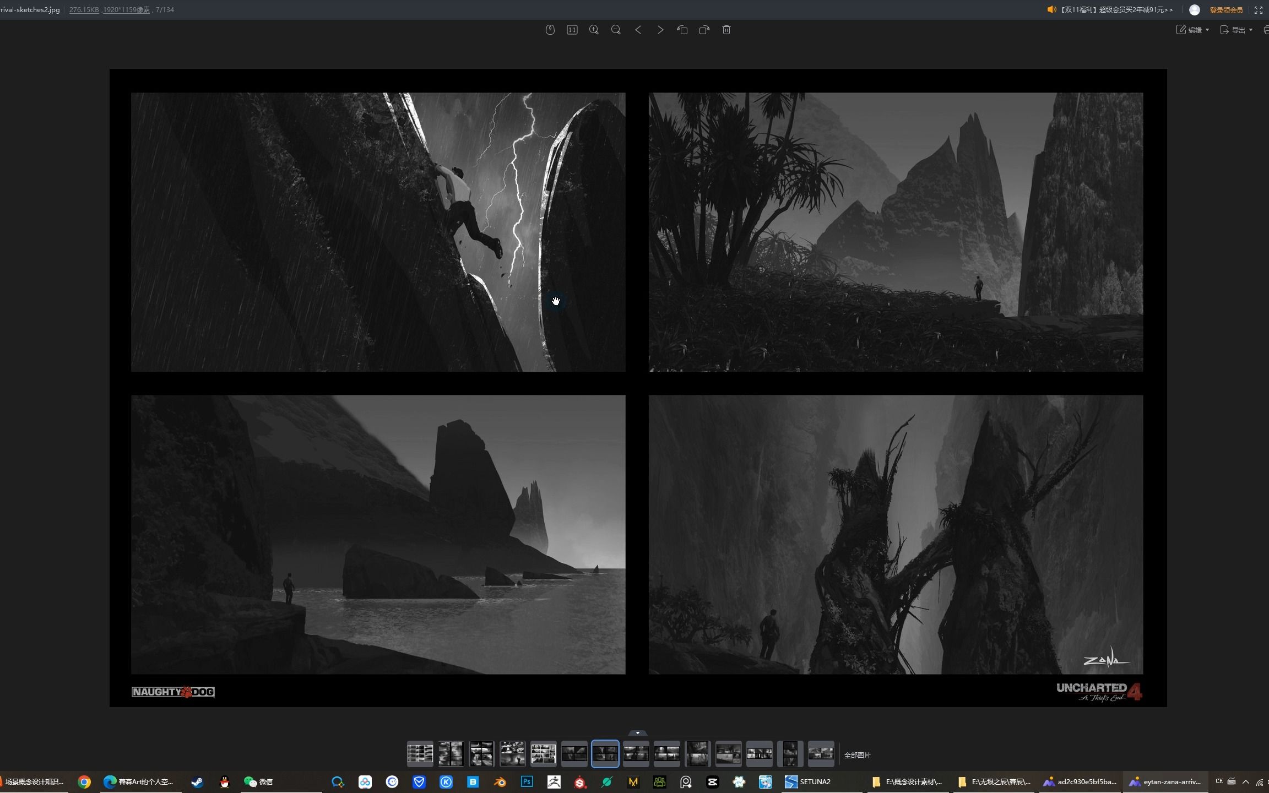Click 全部图片 to view all images

click(857, 755)
